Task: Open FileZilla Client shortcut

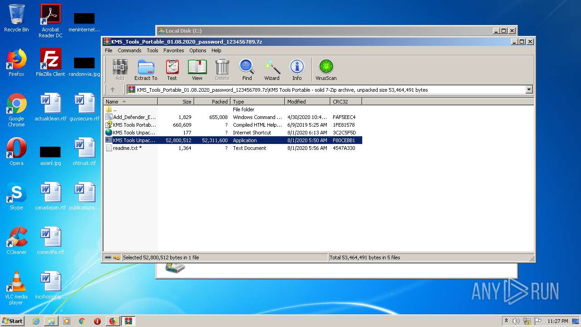Action: coord(50,63)
